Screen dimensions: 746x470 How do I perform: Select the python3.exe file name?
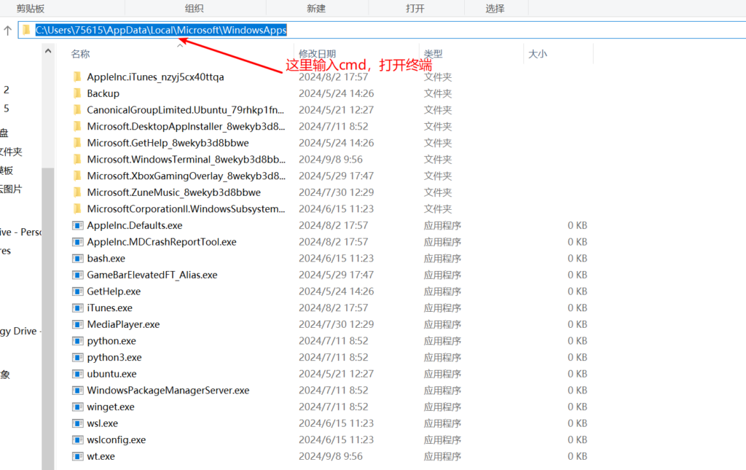pyautogui.click(x=114, y=358)
